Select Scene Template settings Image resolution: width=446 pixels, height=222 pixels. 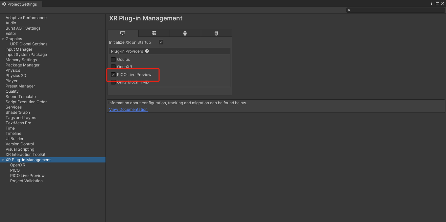(21, 97)
